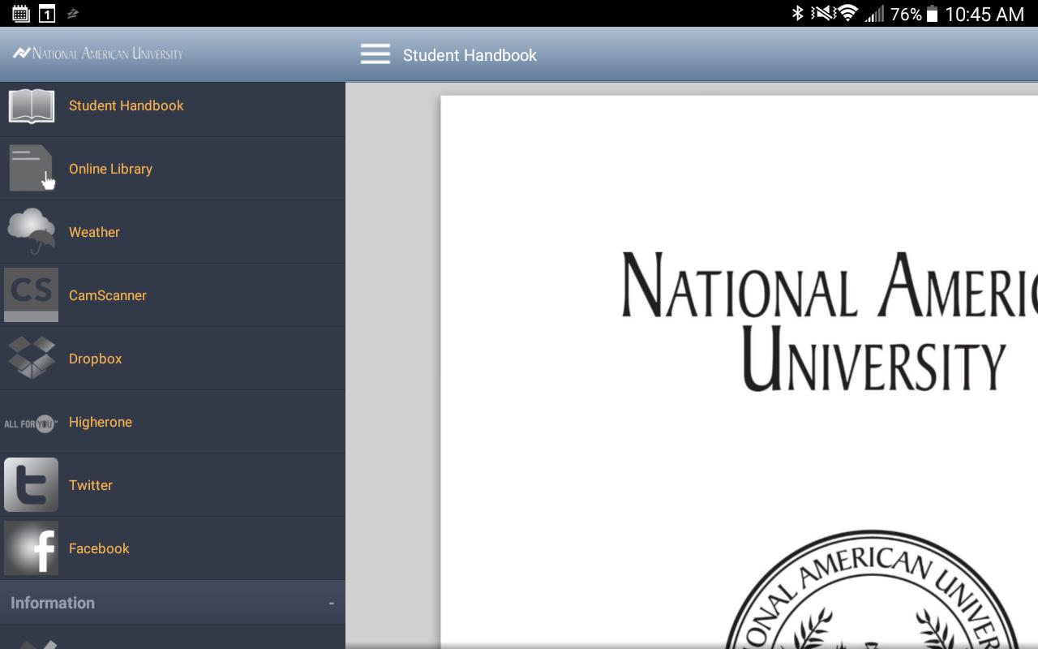The width and height of the screenshot is (1038, 649).
Task: Open the Dropbox box icon
Action: pyautogui.click(x=31, y=358)
